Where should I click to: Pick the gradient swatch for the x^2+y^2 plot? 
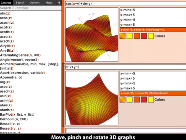122,99
